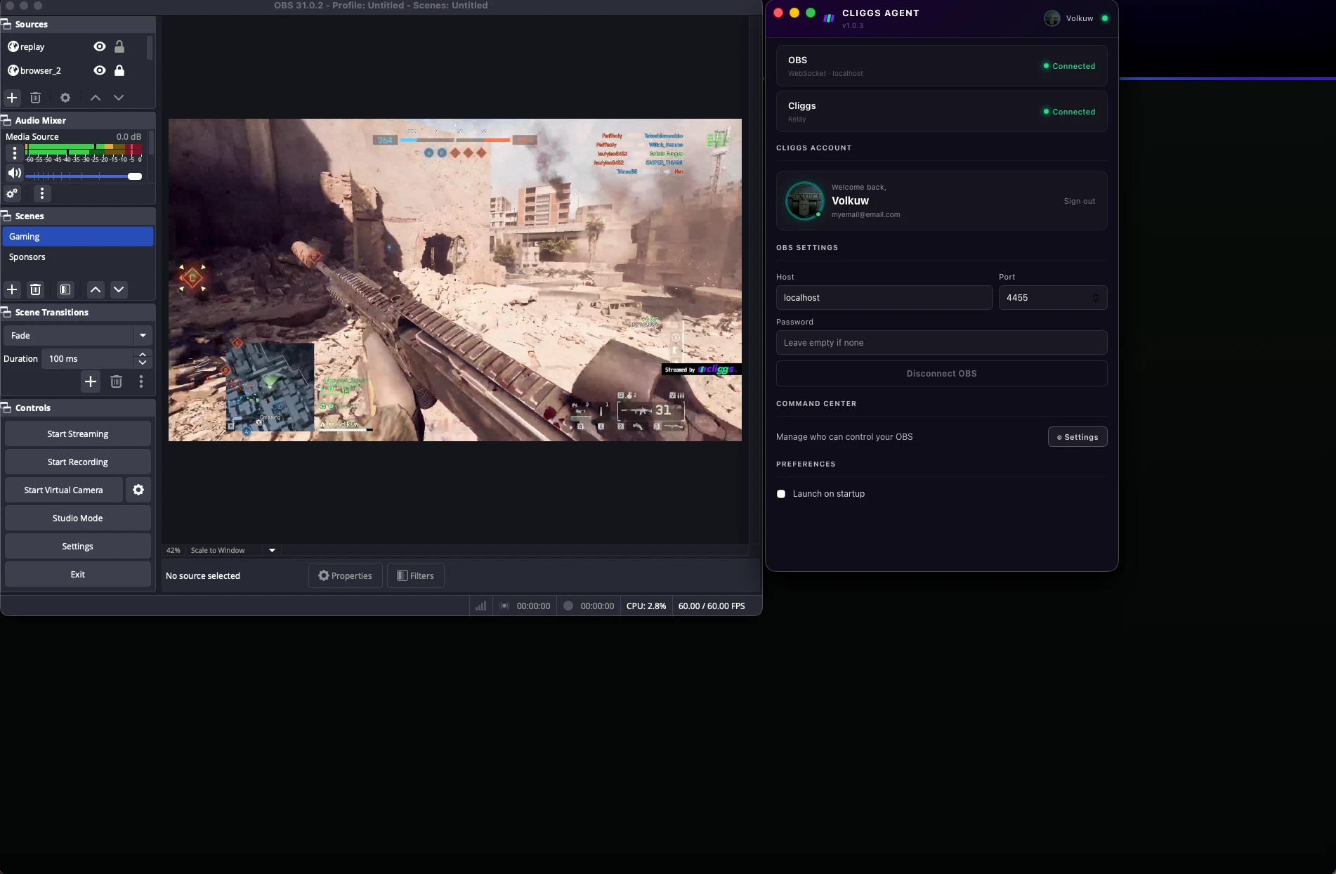The image size is (1336, 874).
Task: Open source properties gear in Sources panel
Action: (x=65, y=98)
